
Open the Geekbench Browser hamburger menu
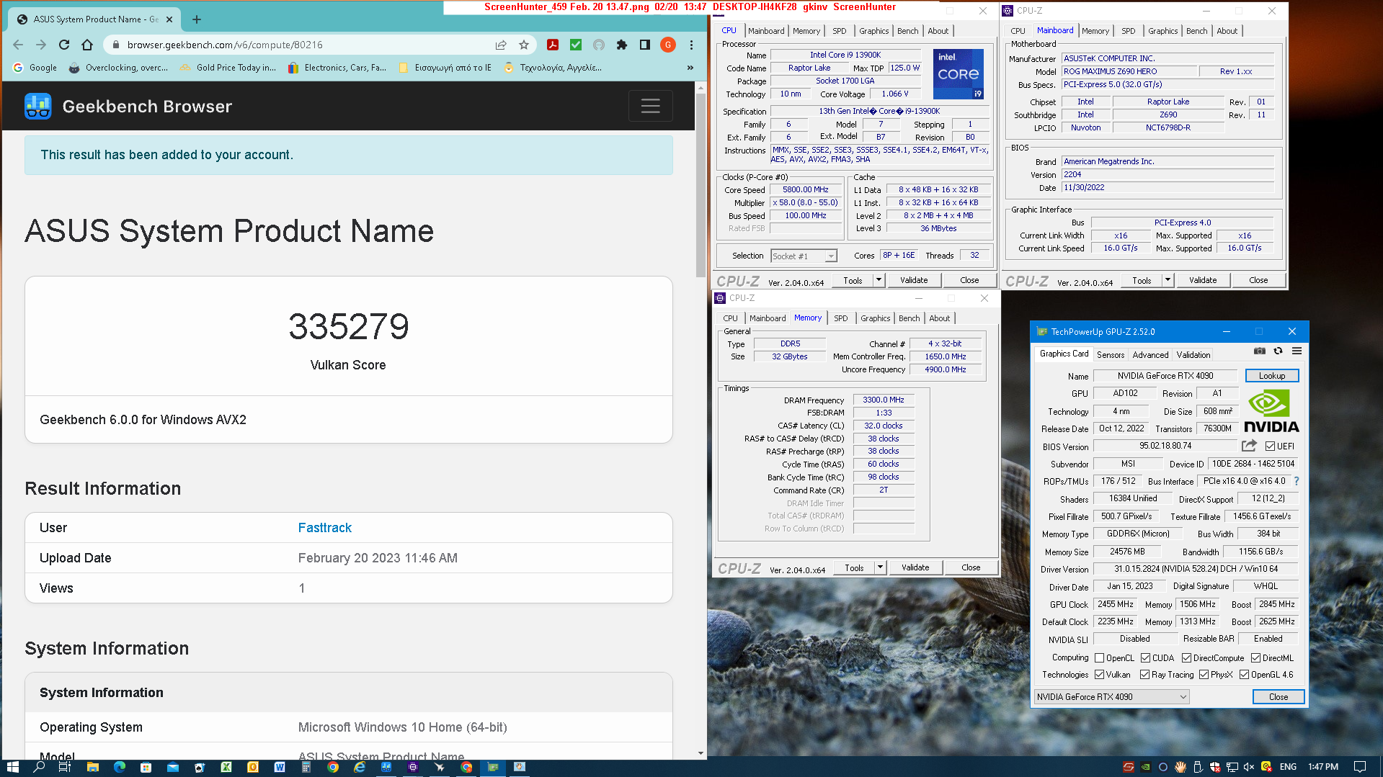pyautogui.click(x=650, y=106)
